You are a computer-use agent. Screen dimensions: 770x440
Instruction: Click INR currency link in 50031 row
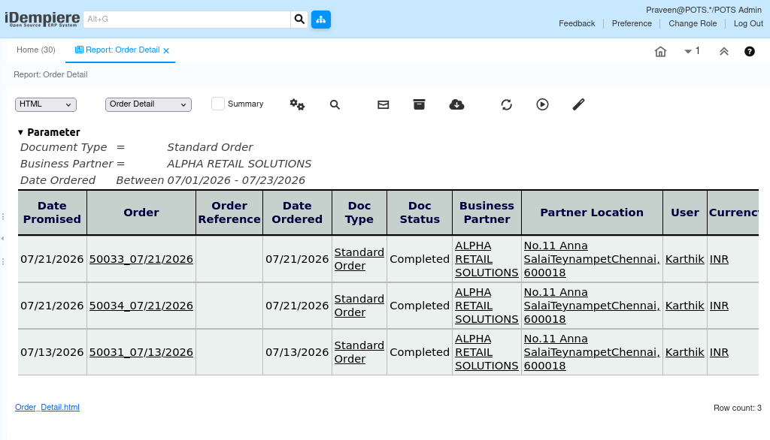pos(719,352)
